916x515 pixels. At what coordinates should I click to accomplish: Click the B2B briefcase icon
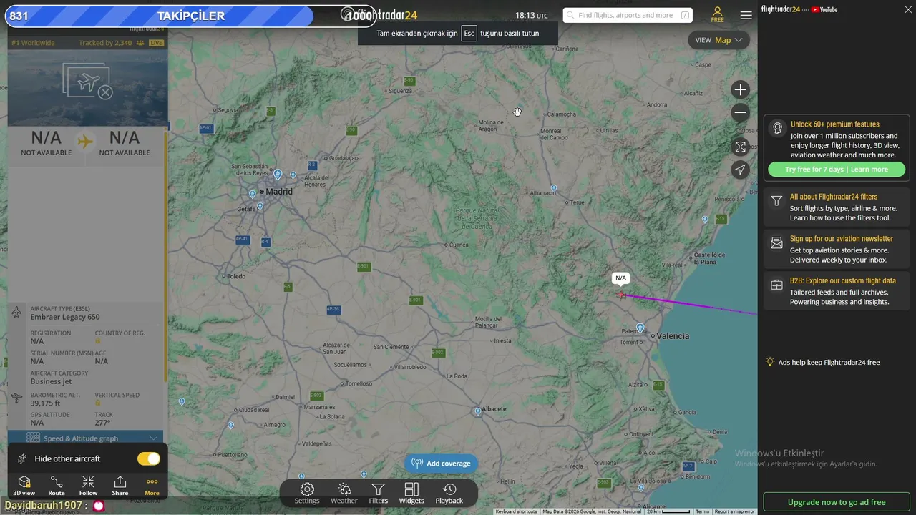777,285
